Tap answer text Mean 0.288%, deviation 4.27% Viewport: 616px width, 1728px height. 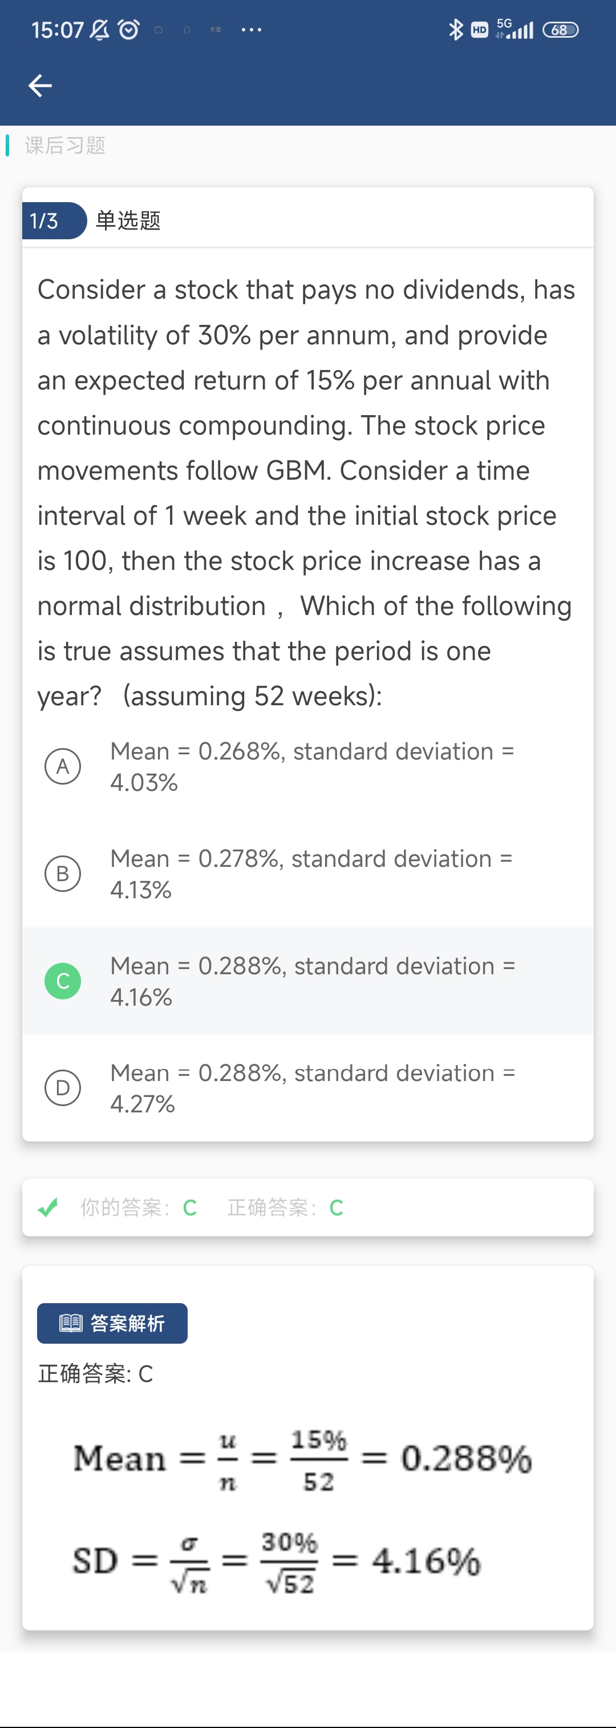(311, 1087)
